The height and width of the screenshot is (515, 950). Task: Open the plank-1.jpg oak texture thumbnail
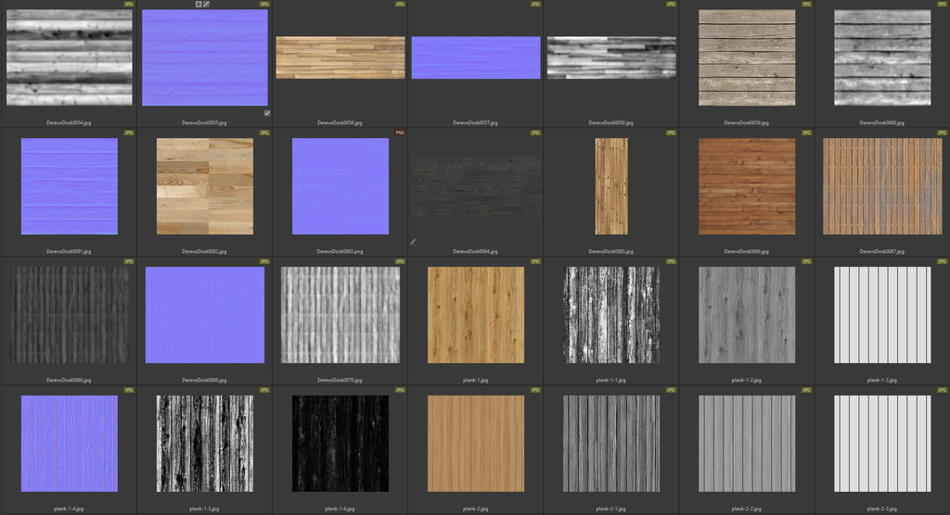pyautogui.click(x=476, y=315)
